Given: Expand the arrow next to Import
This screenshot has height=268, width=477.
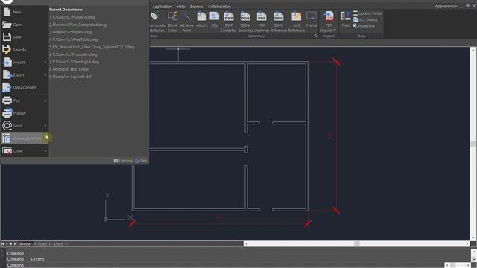Looking at the screenshot, I should [45, 63].
